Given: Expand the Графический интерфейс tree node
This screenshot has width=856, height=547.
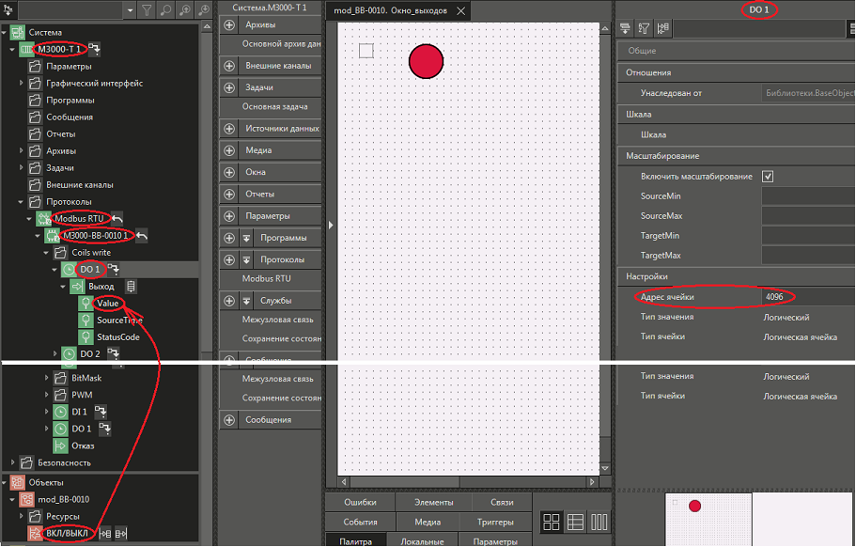Looking at the screenshot, I should 21,84.
